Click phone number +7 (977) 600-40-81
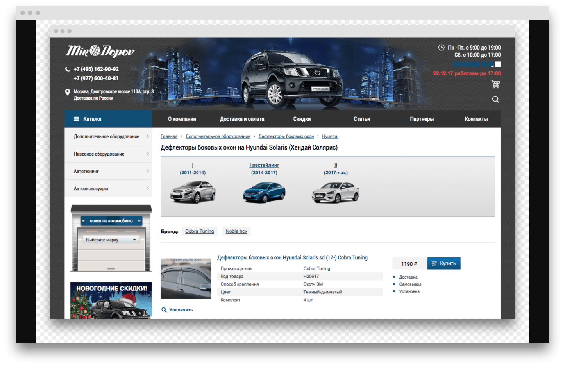This screenshot has width=565, height=370. point(96,78)
